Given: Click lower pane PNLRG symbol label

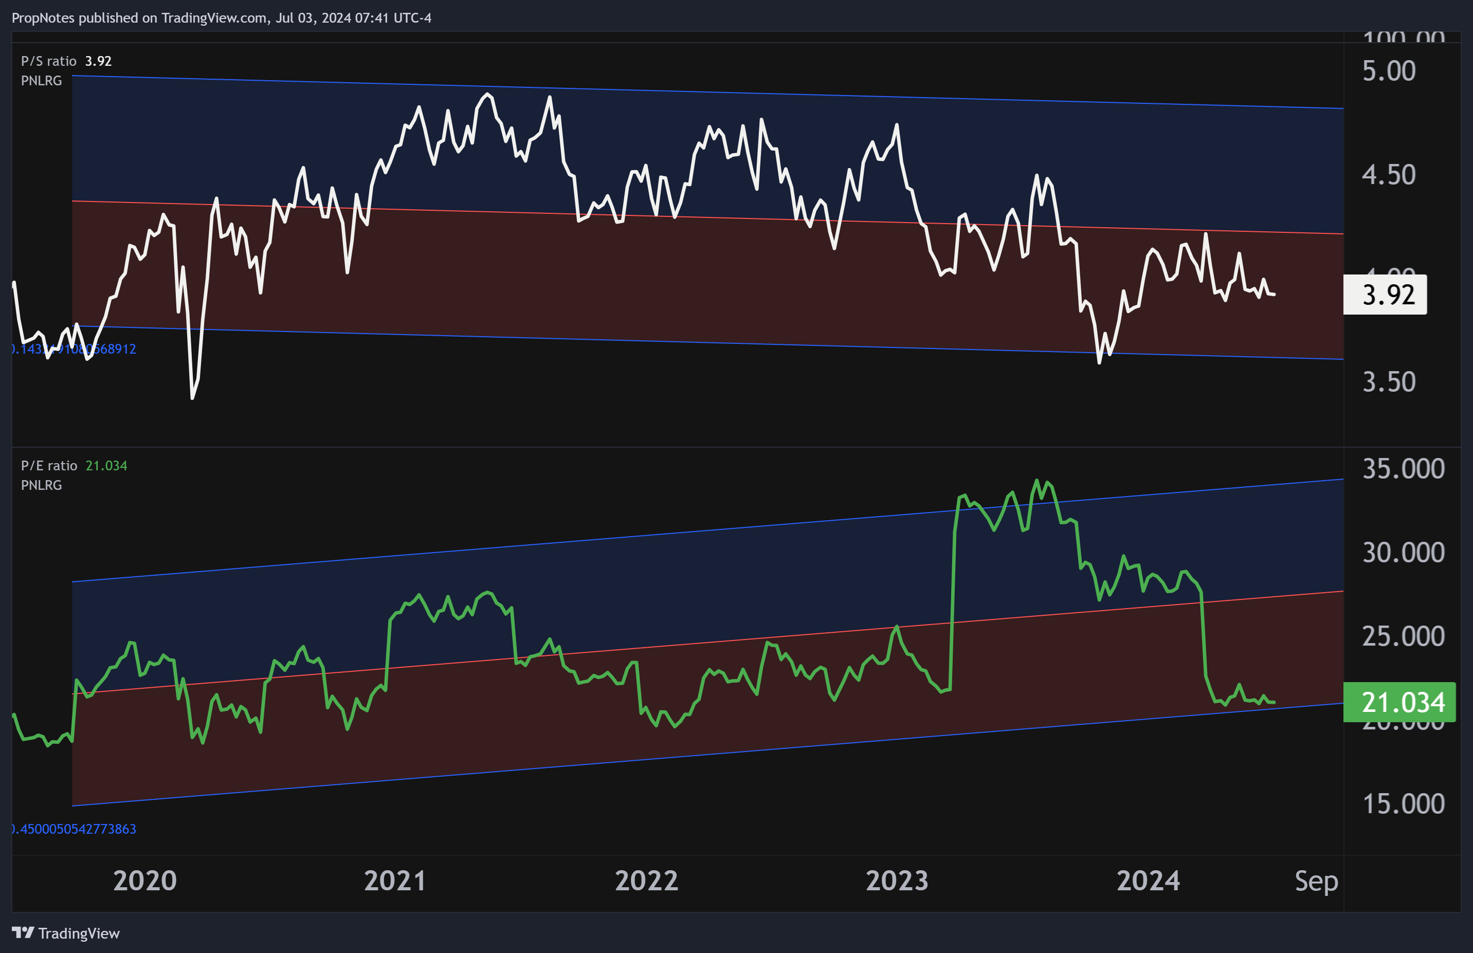Looking at the screenshot, I should point(42,485).
